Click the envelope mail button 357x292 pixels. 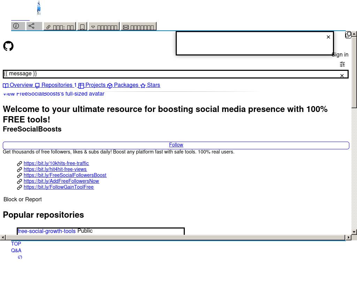[138, 27]
